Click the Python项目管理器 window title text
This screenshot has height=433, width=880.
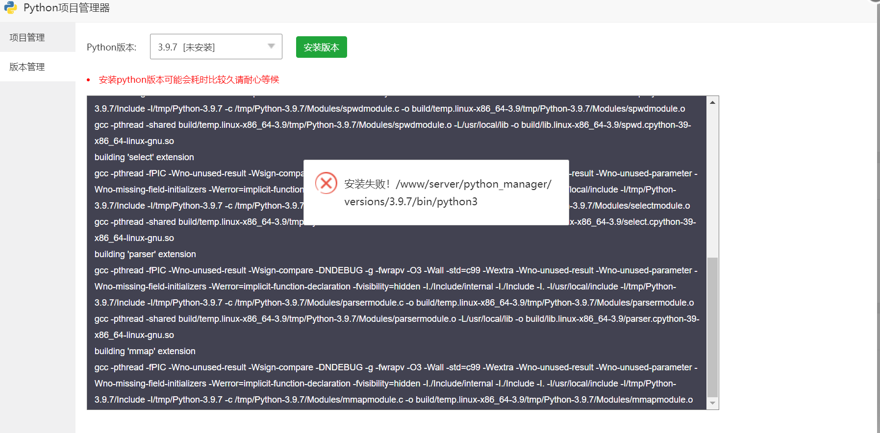coord(67,8)
